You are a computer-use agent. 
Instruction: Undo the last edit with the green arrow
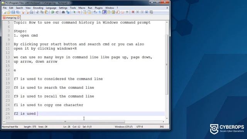coord(52,12)
